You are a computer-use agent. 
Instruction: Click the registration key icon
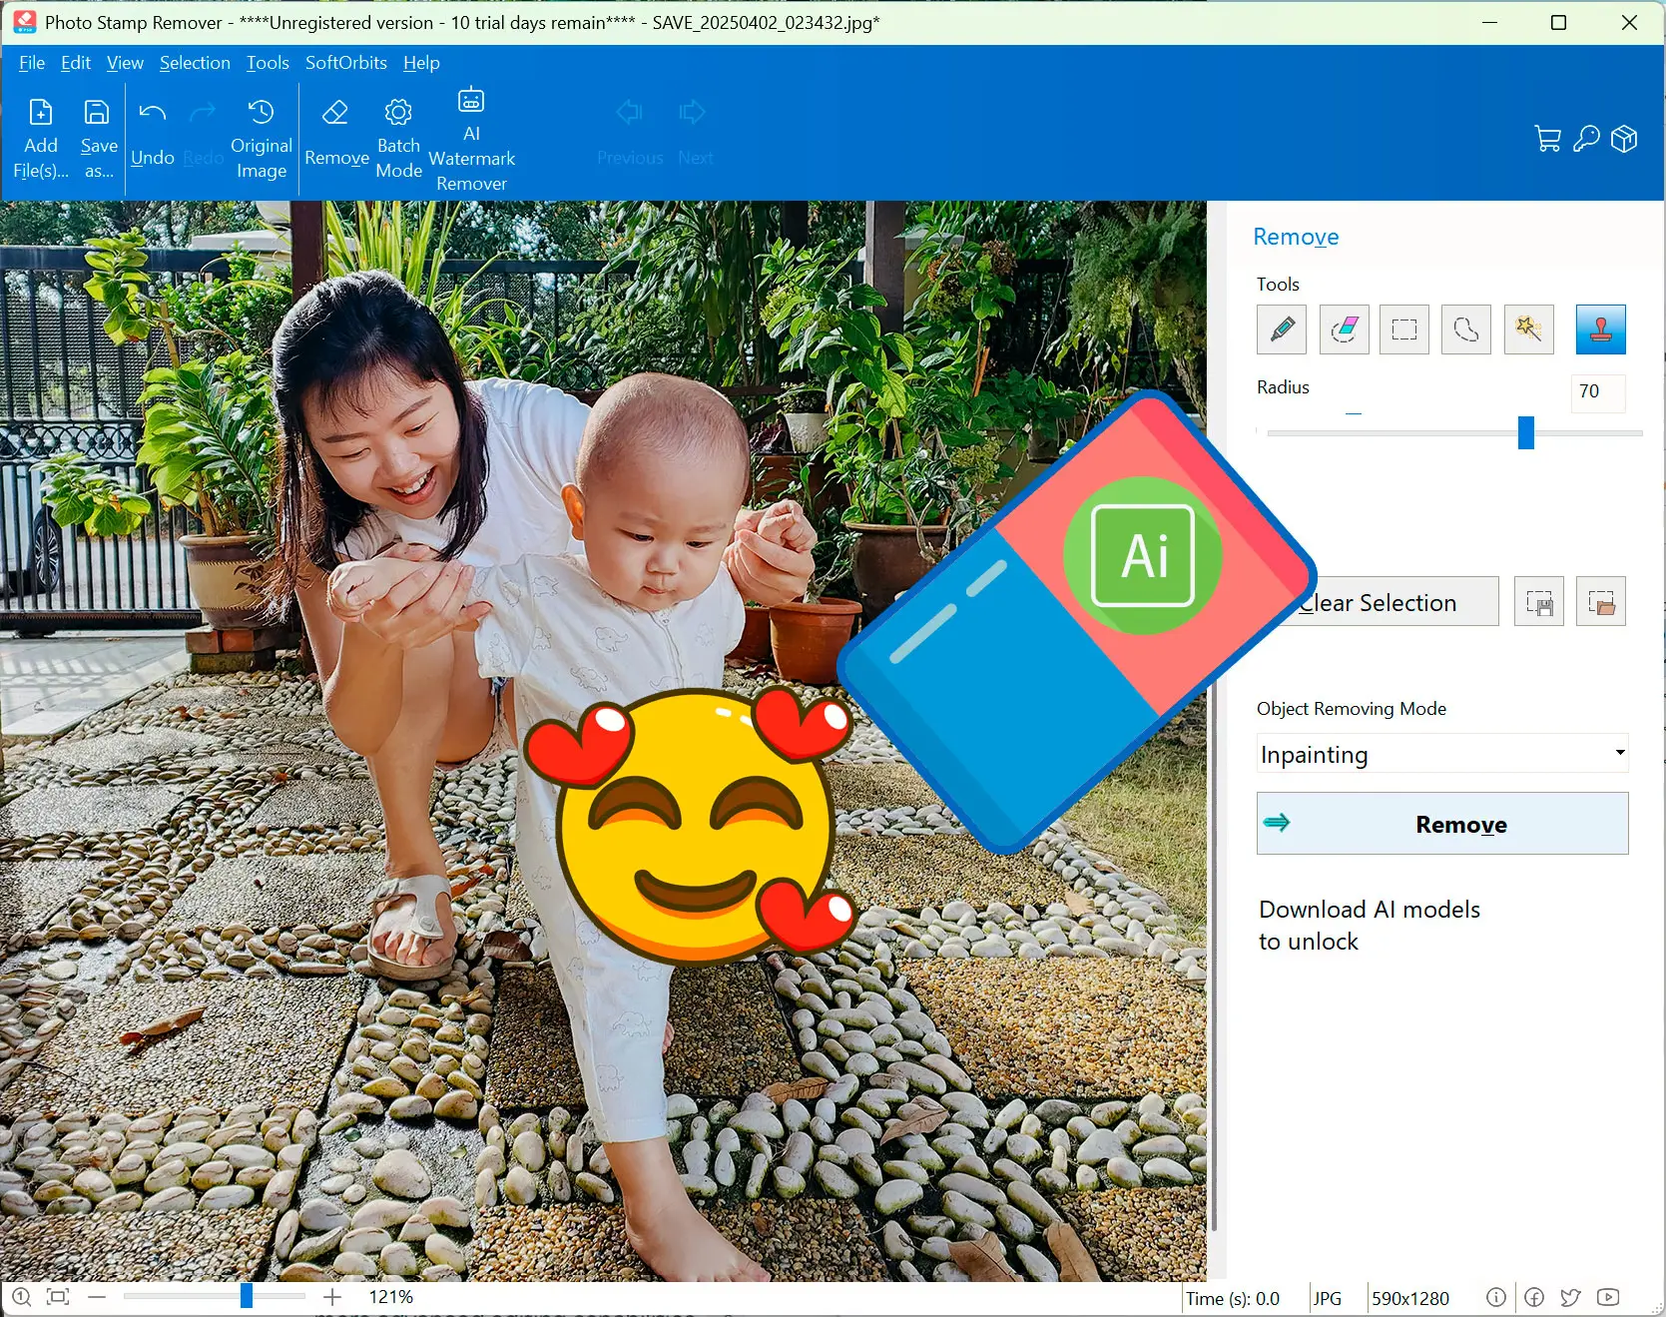[x=1586, y=139]
